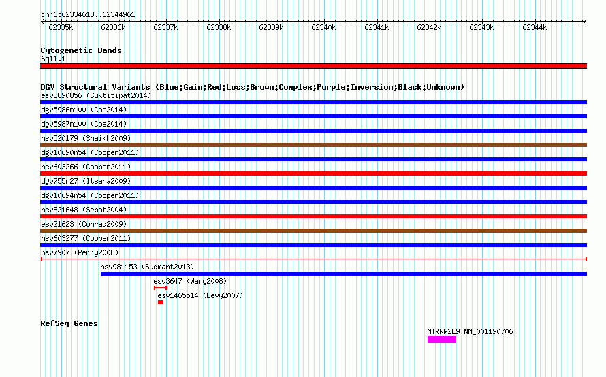Click the 62338k ruler tick label
606x377 pixels.
click(219, 27)
